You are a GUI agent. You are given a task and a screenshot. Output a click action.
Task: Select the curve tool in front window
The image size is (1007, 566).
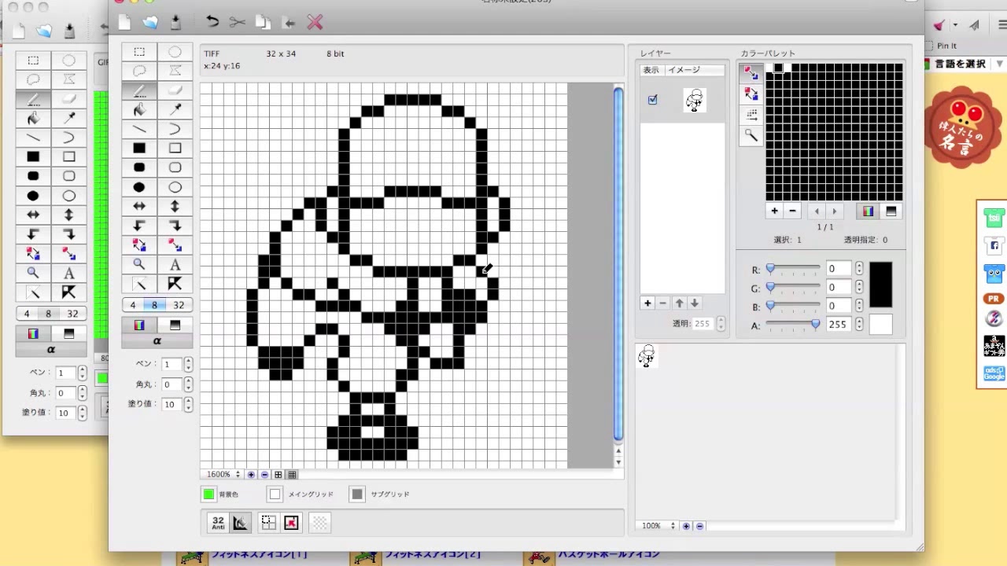(x=175, y=129)
